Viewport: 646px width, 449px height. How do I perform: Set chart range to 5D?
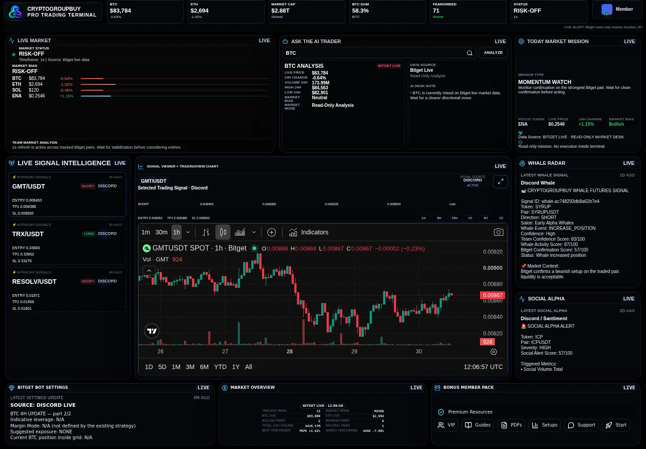[x=162, y=367]
